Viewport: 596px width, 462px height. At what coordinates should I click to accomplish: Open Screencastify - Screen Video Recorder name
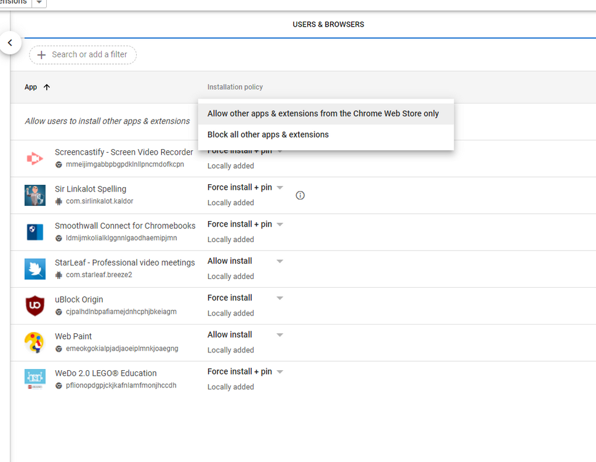[124, 152]
